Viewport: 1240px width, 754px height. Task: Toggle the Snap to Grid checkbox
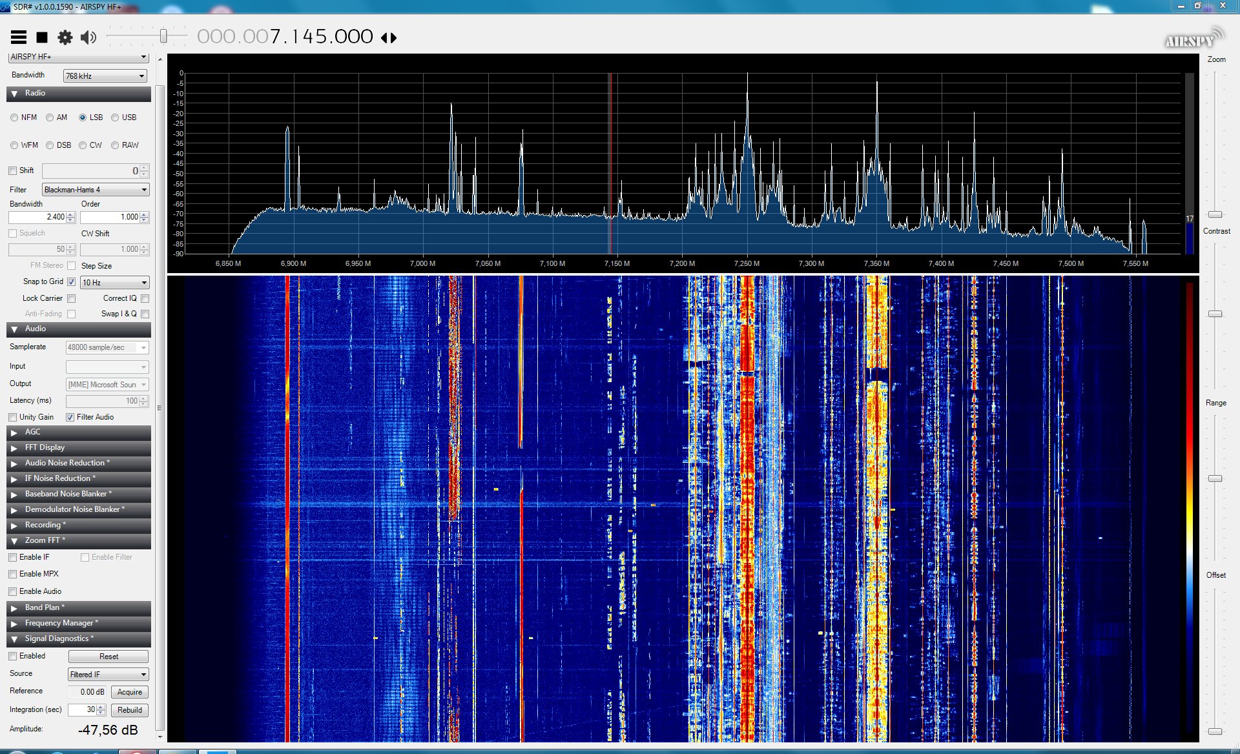tap(72, 282)
